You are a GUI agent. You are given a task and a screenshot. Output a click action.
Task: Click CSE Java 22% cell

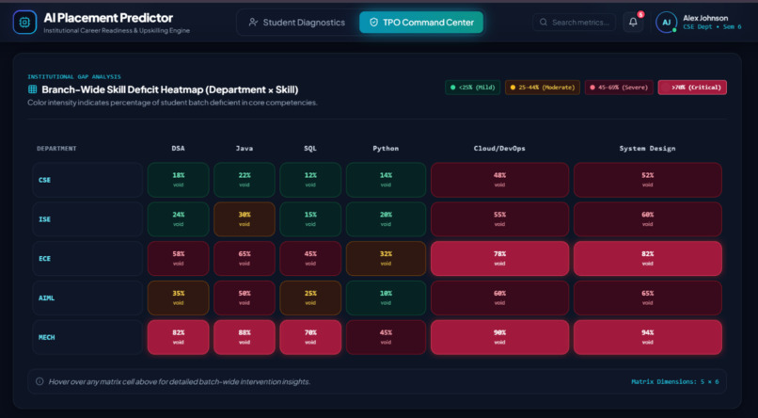[245, 180]
